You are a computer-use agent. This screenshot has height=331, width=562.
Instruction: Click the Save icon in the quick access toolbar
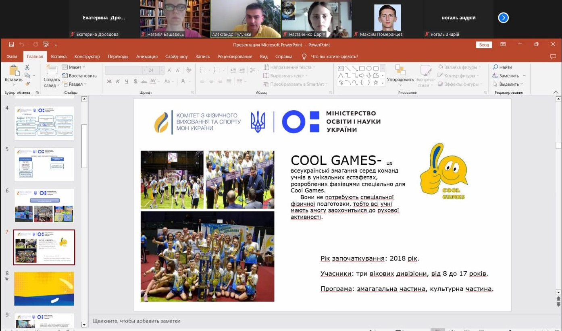[11, 45]
